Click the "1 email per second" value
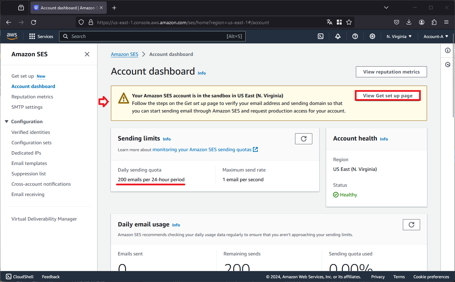 pyautogui.click(x=243, y=179)
